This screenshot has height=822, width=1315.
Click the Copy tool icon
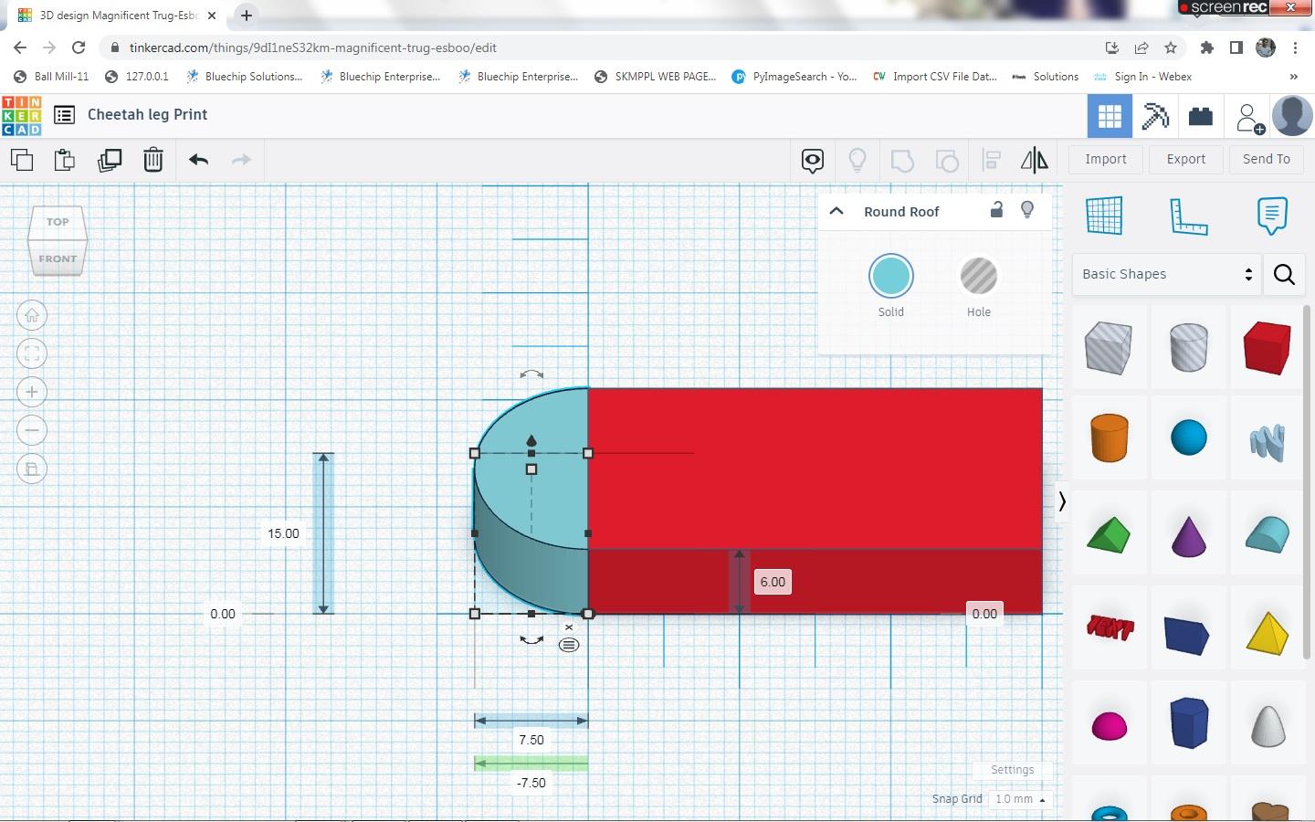click(x=22, y=160)
